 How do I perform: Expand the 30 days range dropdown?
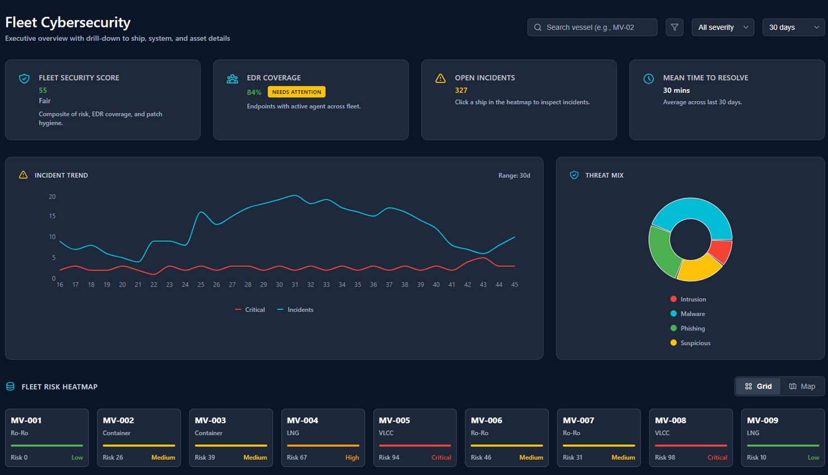coord(793,27)
